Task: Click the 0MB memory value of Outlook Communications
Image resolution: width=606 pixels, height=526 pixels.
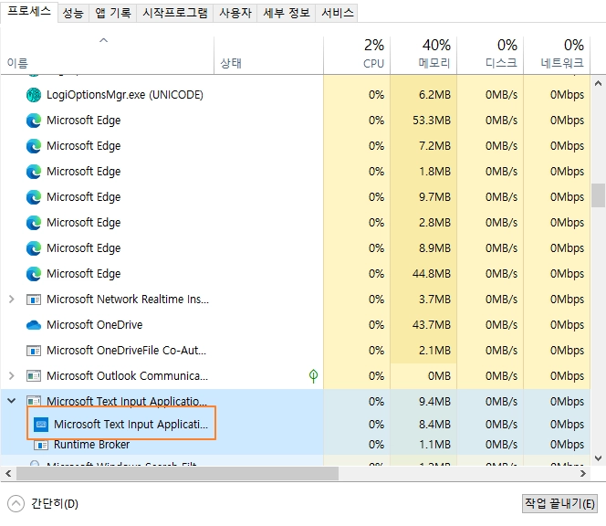Action: pyautogui.click(x=439, y=376)
